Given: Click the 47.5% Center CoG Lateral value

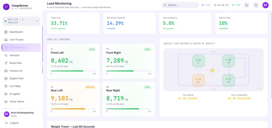Looking at the screenshot, I should coord(188,99).
